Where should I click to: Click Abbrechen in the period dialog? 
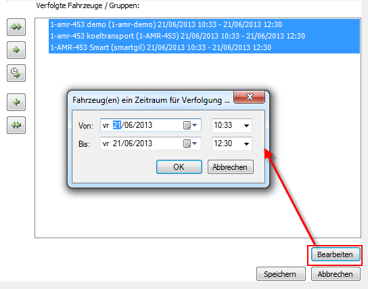pyautogui.click(x=231, y=167)
